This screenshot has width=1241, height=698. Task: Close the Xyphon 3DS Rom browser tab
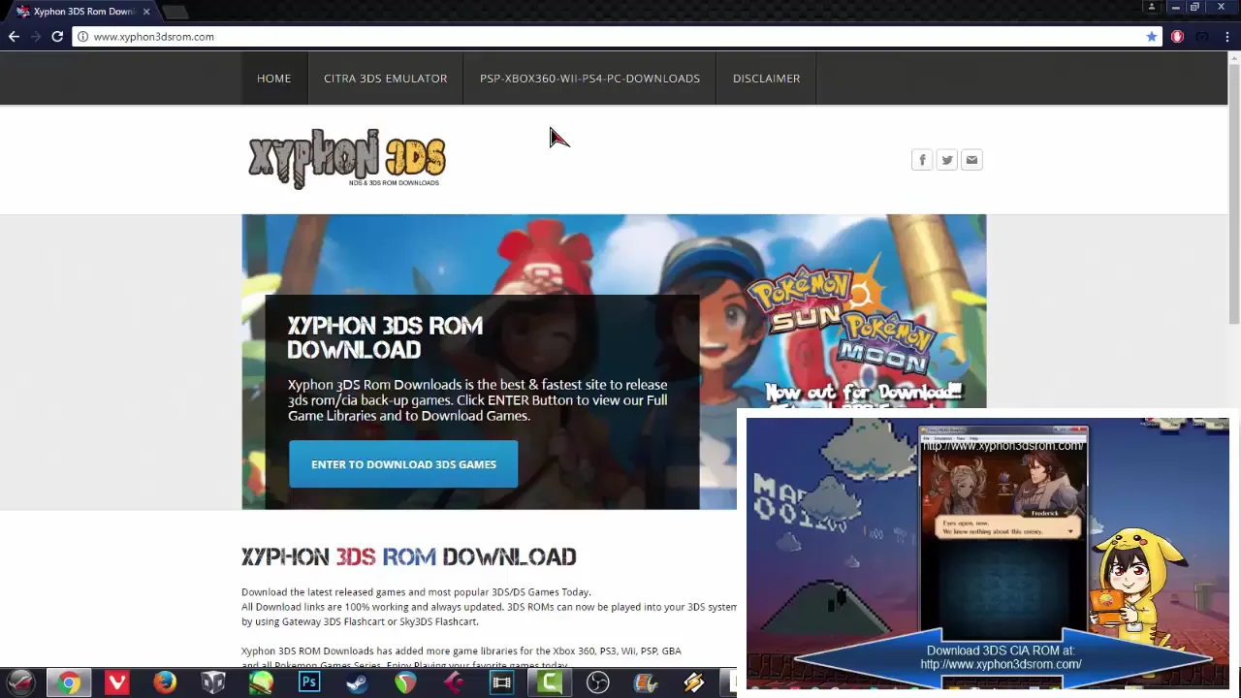point(146,12)
